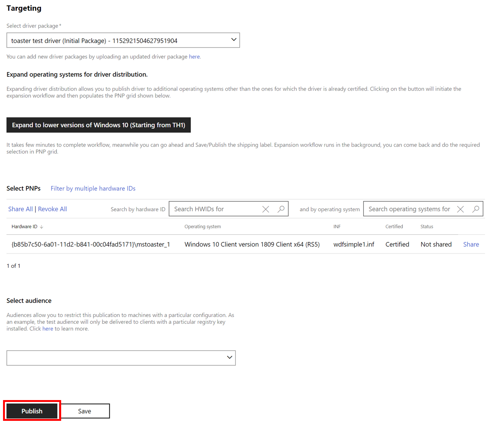Clear the hardware ID search with X icon
Screen dimensions: 487x425
[266, 209]
